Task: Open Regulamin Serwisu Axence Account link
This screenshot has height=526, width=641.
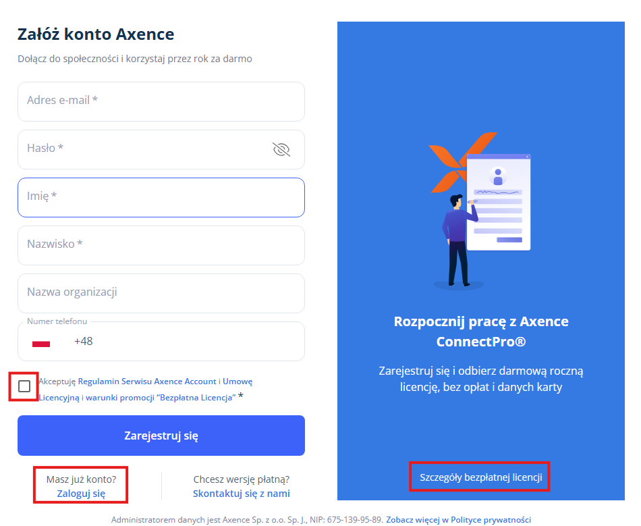Action: coord(147,382)
